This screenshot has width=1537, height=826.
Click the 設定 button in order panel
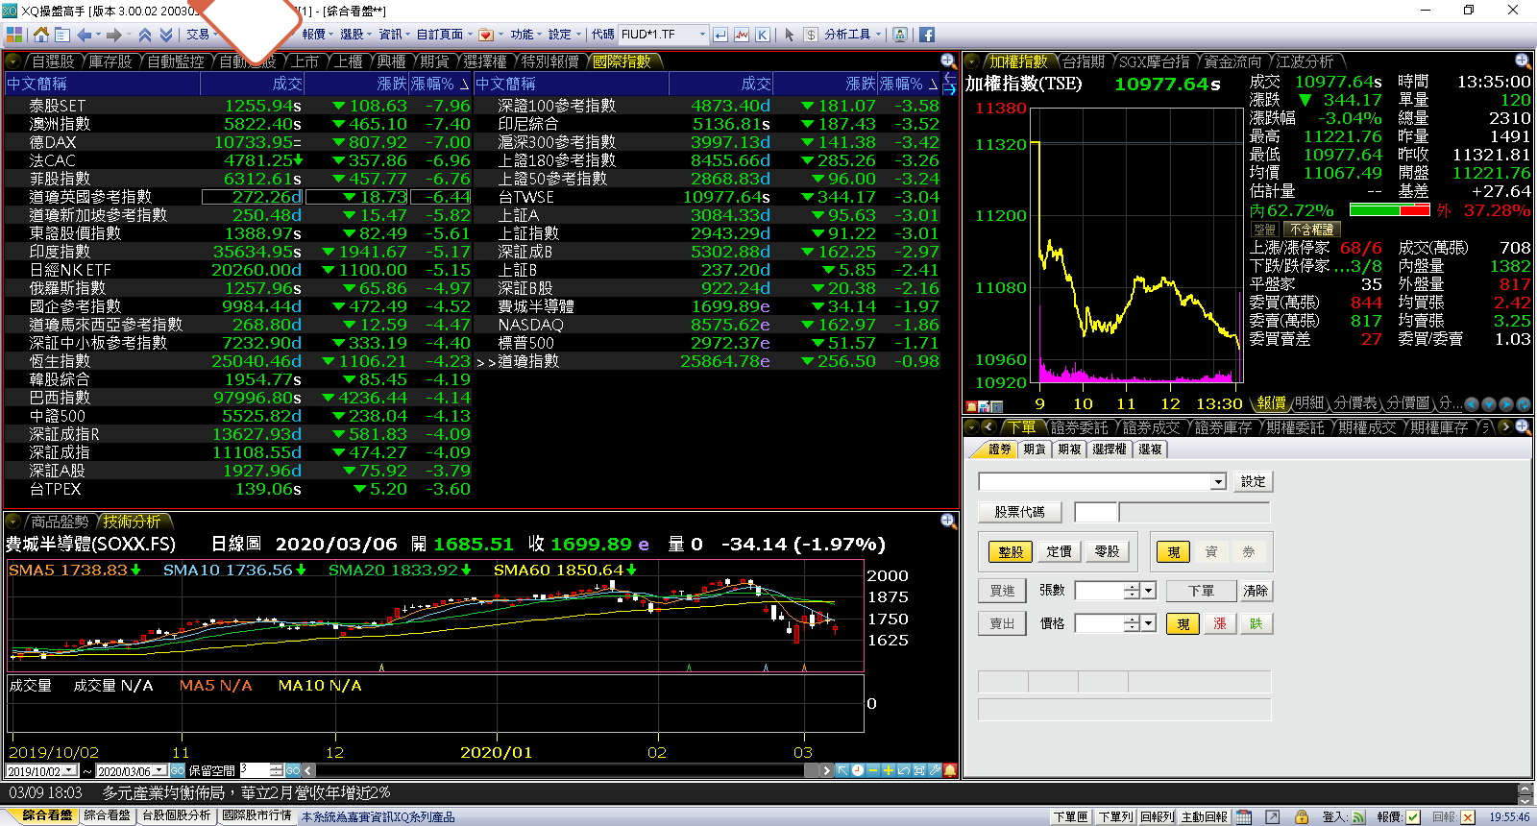coord(1253,481)
